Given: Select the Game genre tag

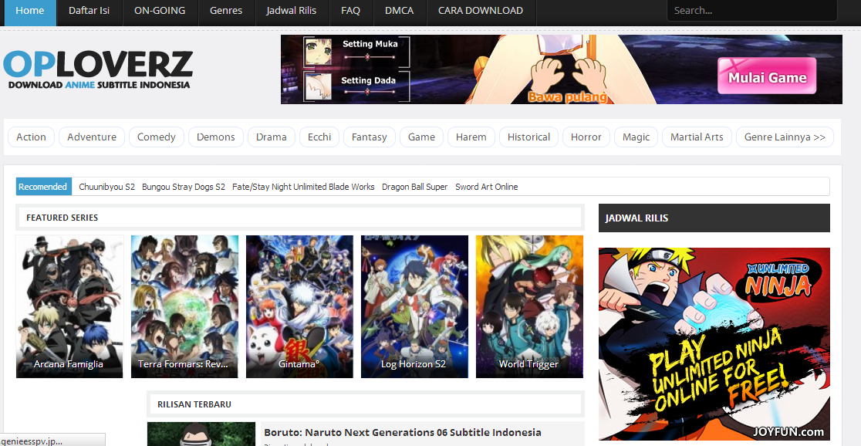Looking at the screenshot, I should pyautogui.click(x=422, y=137).
